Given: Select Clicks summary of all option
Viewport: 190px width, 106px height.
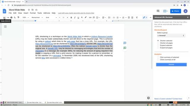Looking at the screenshot, I should coord(158,59).
